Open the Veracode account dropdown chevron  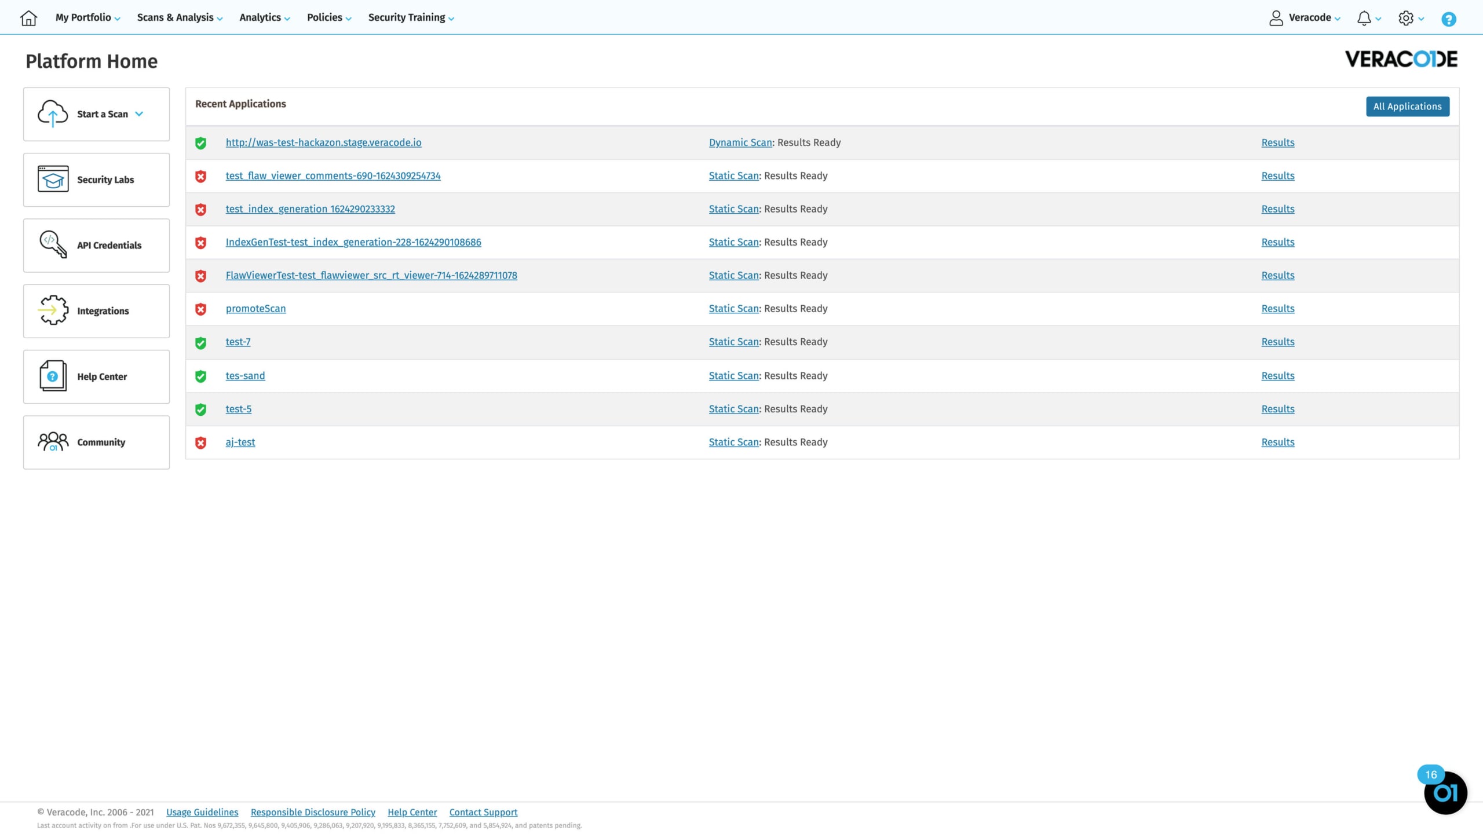[1337, 19]
